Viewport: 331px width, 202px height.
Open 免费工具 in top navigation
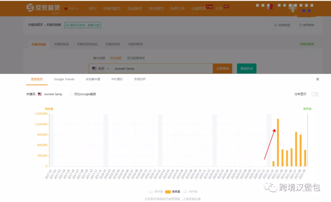(177, 9)
